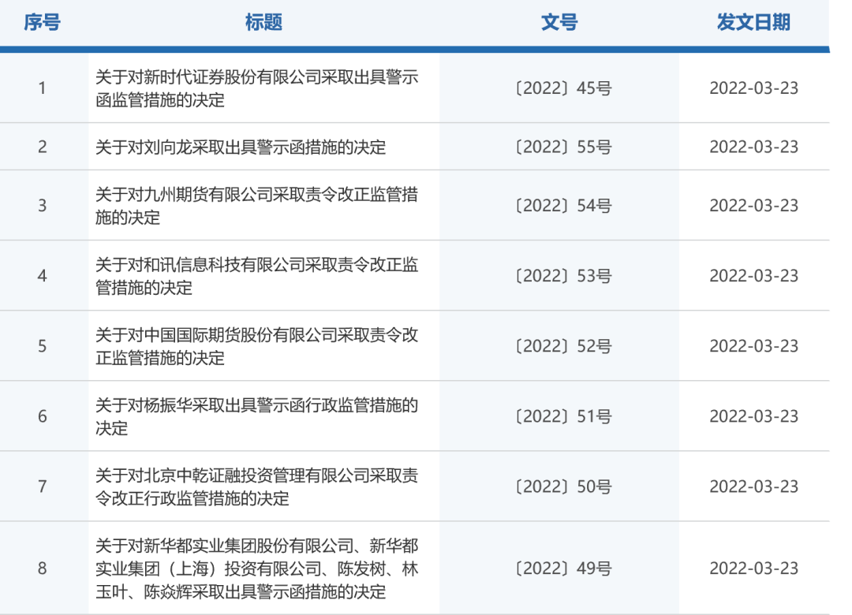Open the decision title about 杨振华
Image resolution: width=852 pixels, height=615 pixels.
point(256,416)
